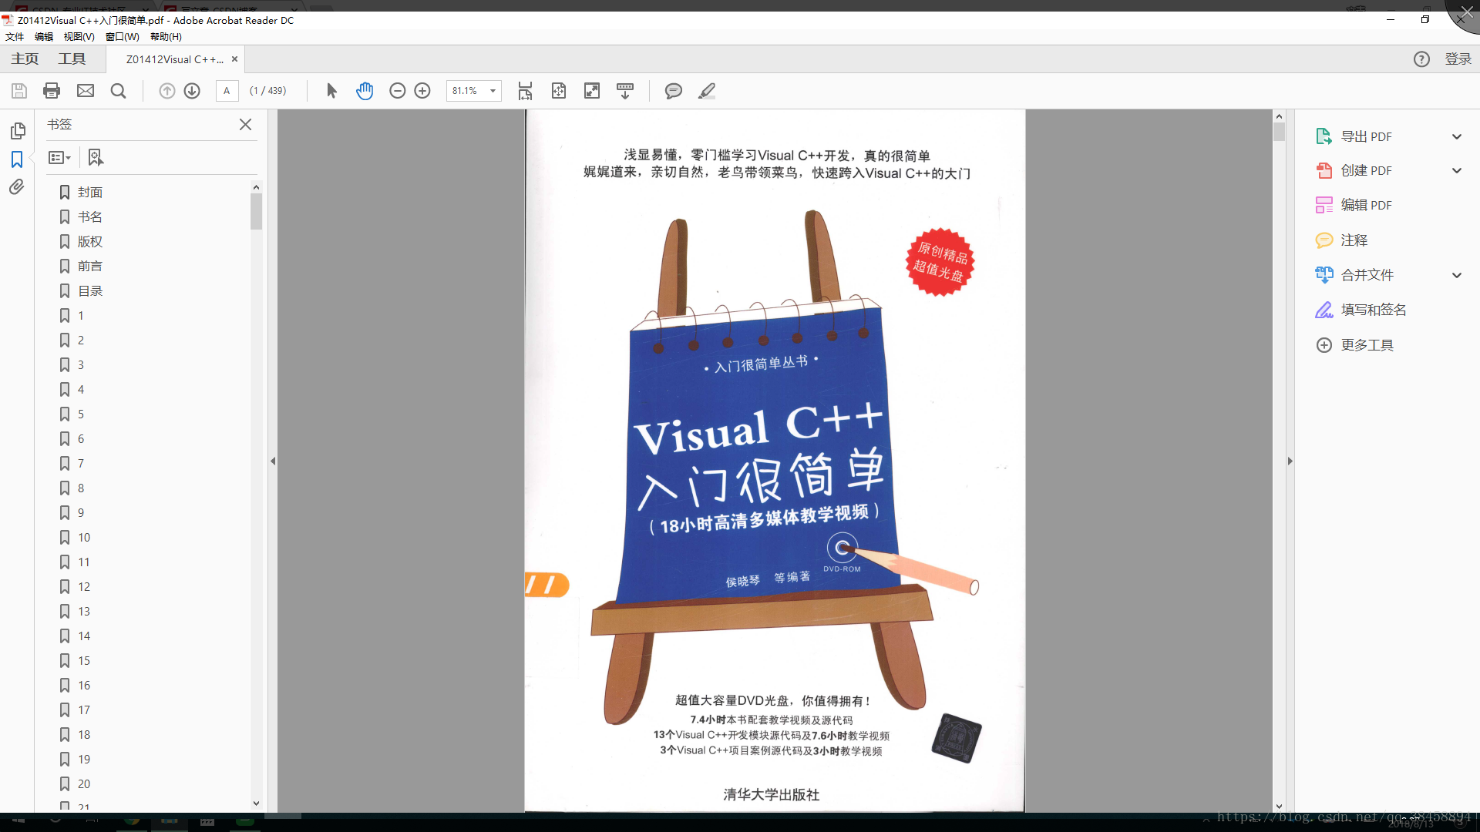Click the 导出 PDF tool label
Image resolution: width=1480 pixels, height=832 pixels.
[1366, 136]
